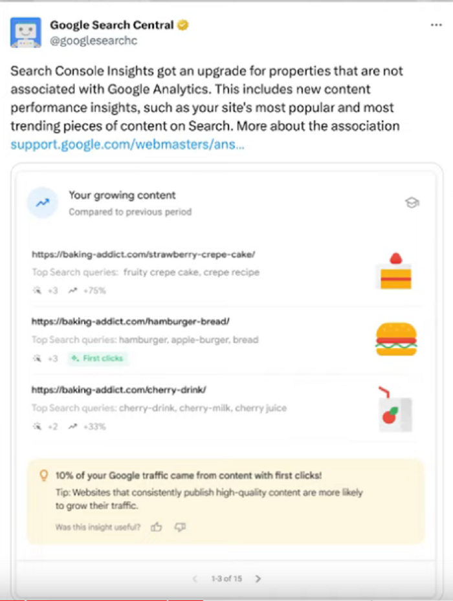Image resolution: width=453 pixels, height=601 pixels.
Task: Open the tweet three-dot more menu
Action: [x=436, y=25]
